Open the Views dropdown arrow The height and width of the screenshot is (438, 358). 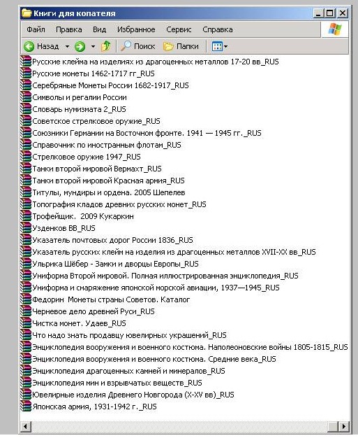click(225, 46)
